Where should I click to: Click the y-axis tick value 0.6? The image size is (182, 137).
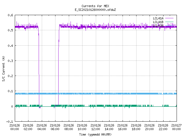(10, 15)
